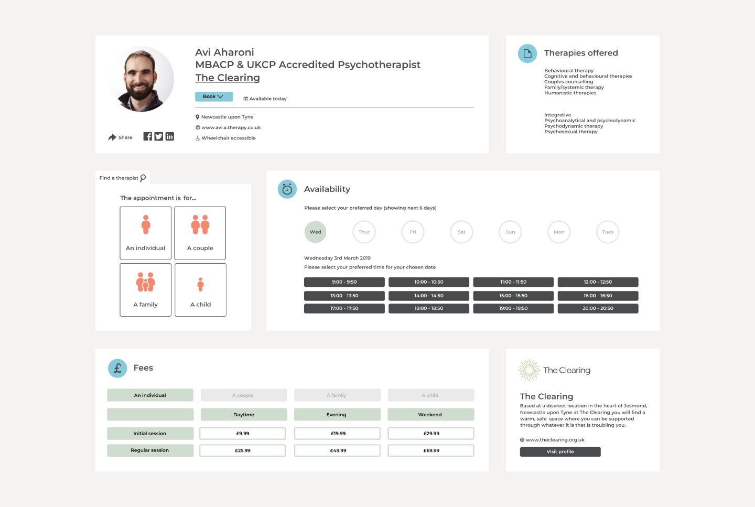Switch fees to A child tab

coord(430,395)
